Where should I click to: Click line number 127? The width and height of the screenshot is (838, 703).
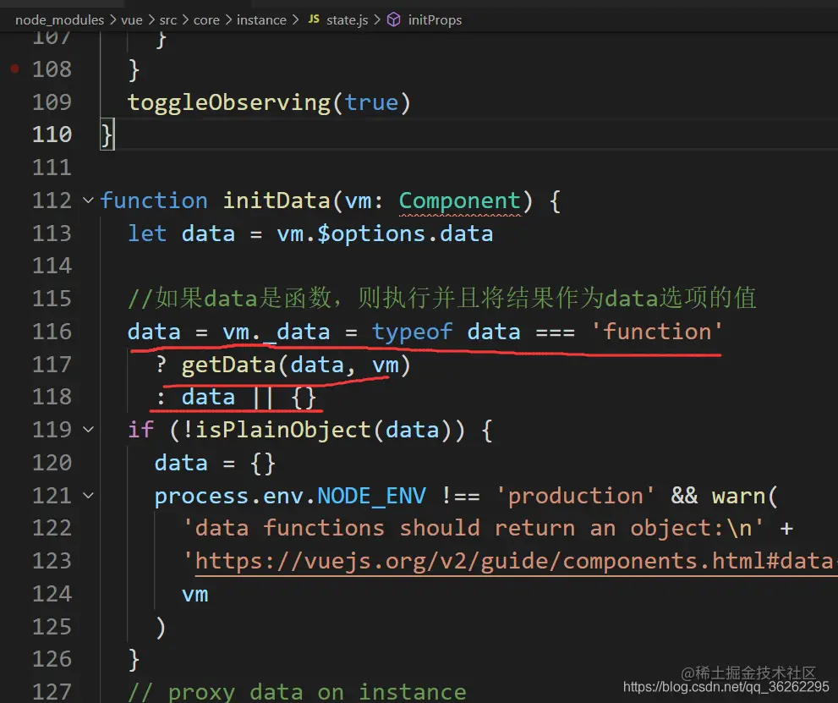52,691
